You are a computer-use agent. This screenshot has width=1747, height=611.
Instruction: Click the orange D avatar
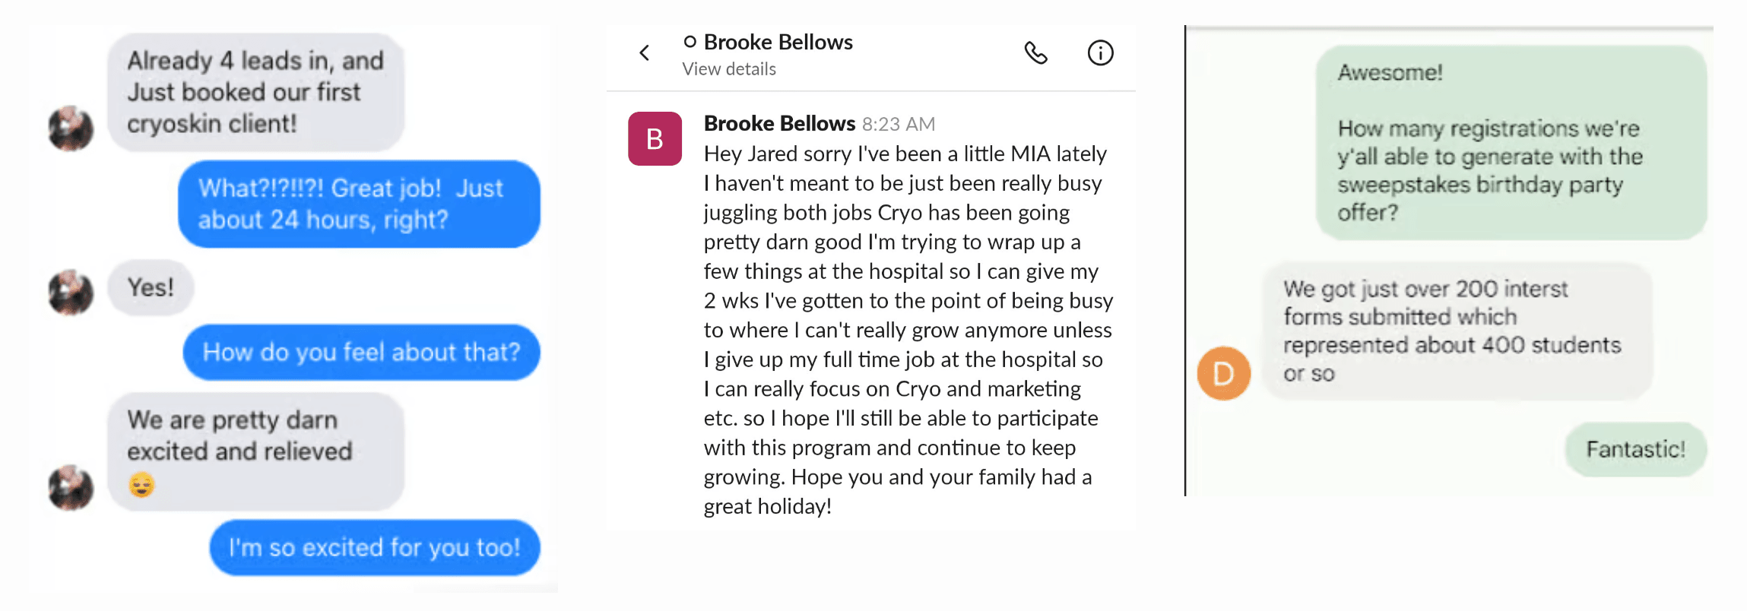coord(1223,373)
